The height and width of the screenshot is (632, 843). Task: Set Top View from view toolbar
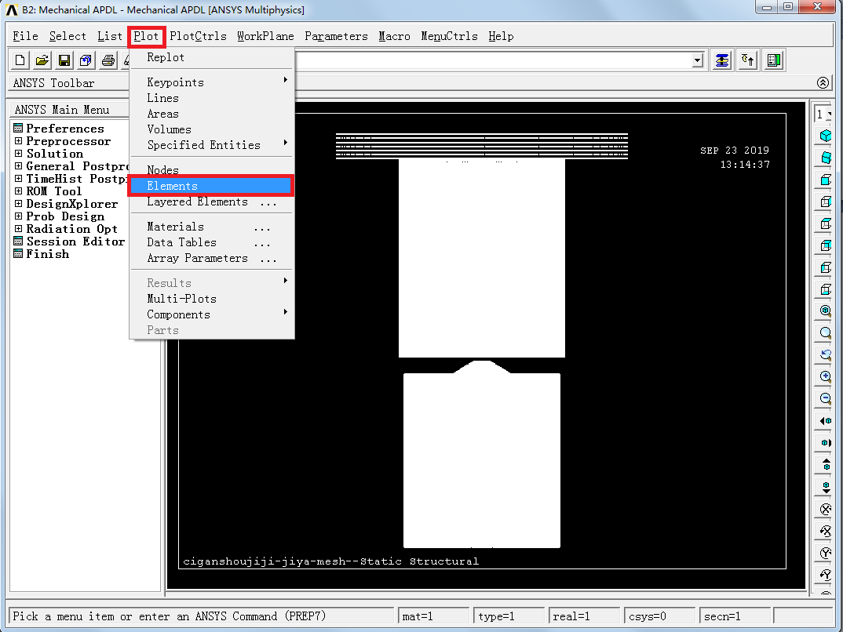[825, 223]
